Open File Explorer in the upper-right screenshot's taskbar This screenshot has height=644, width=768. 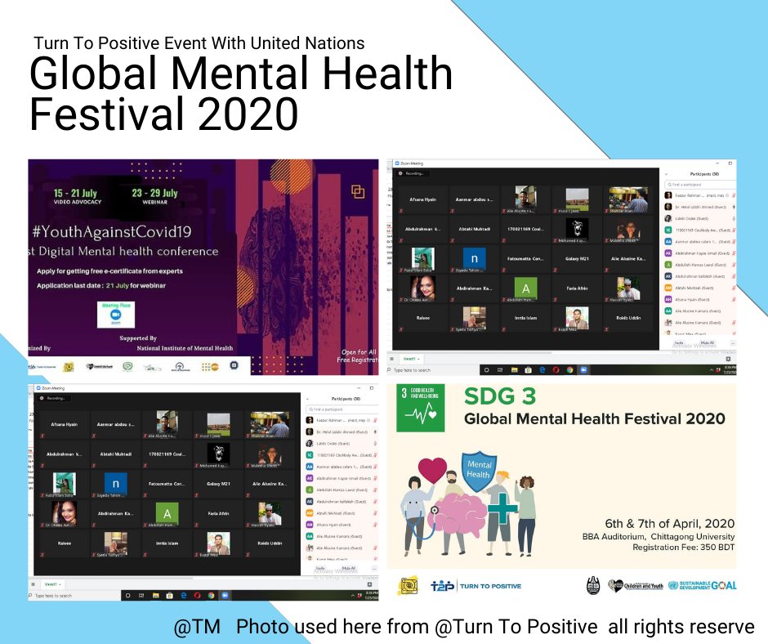[x=514, y=370]
